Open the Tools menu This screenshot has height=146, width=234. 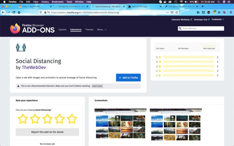click(x=69, y=2)
